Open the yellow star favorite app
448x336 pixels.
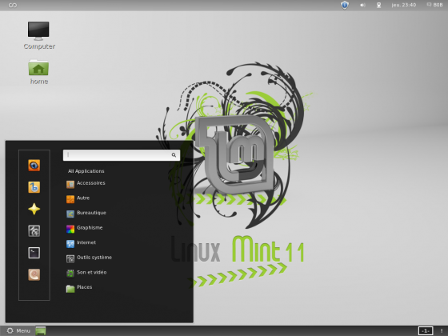pyautogui.click(x=34, y=209)
